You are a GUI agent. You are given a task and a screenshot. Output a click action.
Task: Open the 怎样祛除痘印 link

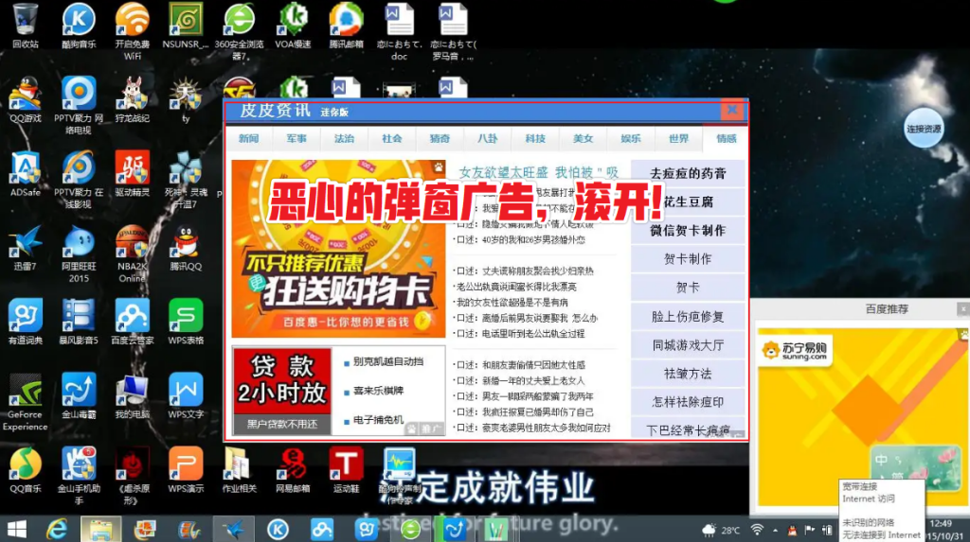(x=688, y=402)
